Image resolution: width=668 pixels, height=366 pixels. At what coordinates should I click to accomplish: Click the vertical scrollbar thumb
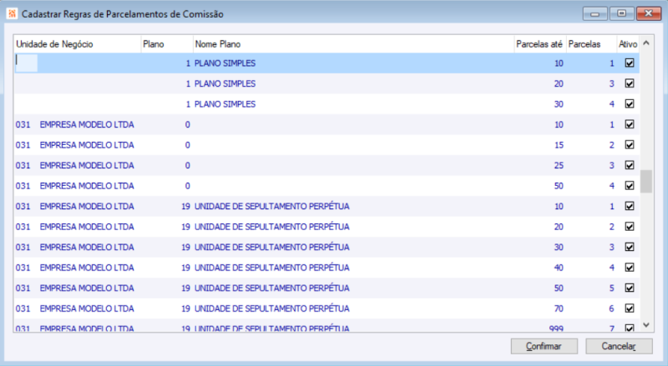coord(645,181)
